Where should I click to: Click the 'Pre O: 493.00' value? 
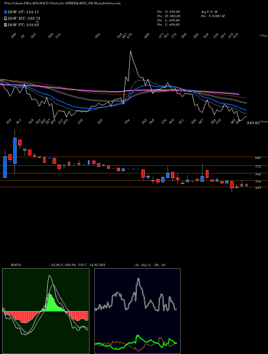pos(168,12)
